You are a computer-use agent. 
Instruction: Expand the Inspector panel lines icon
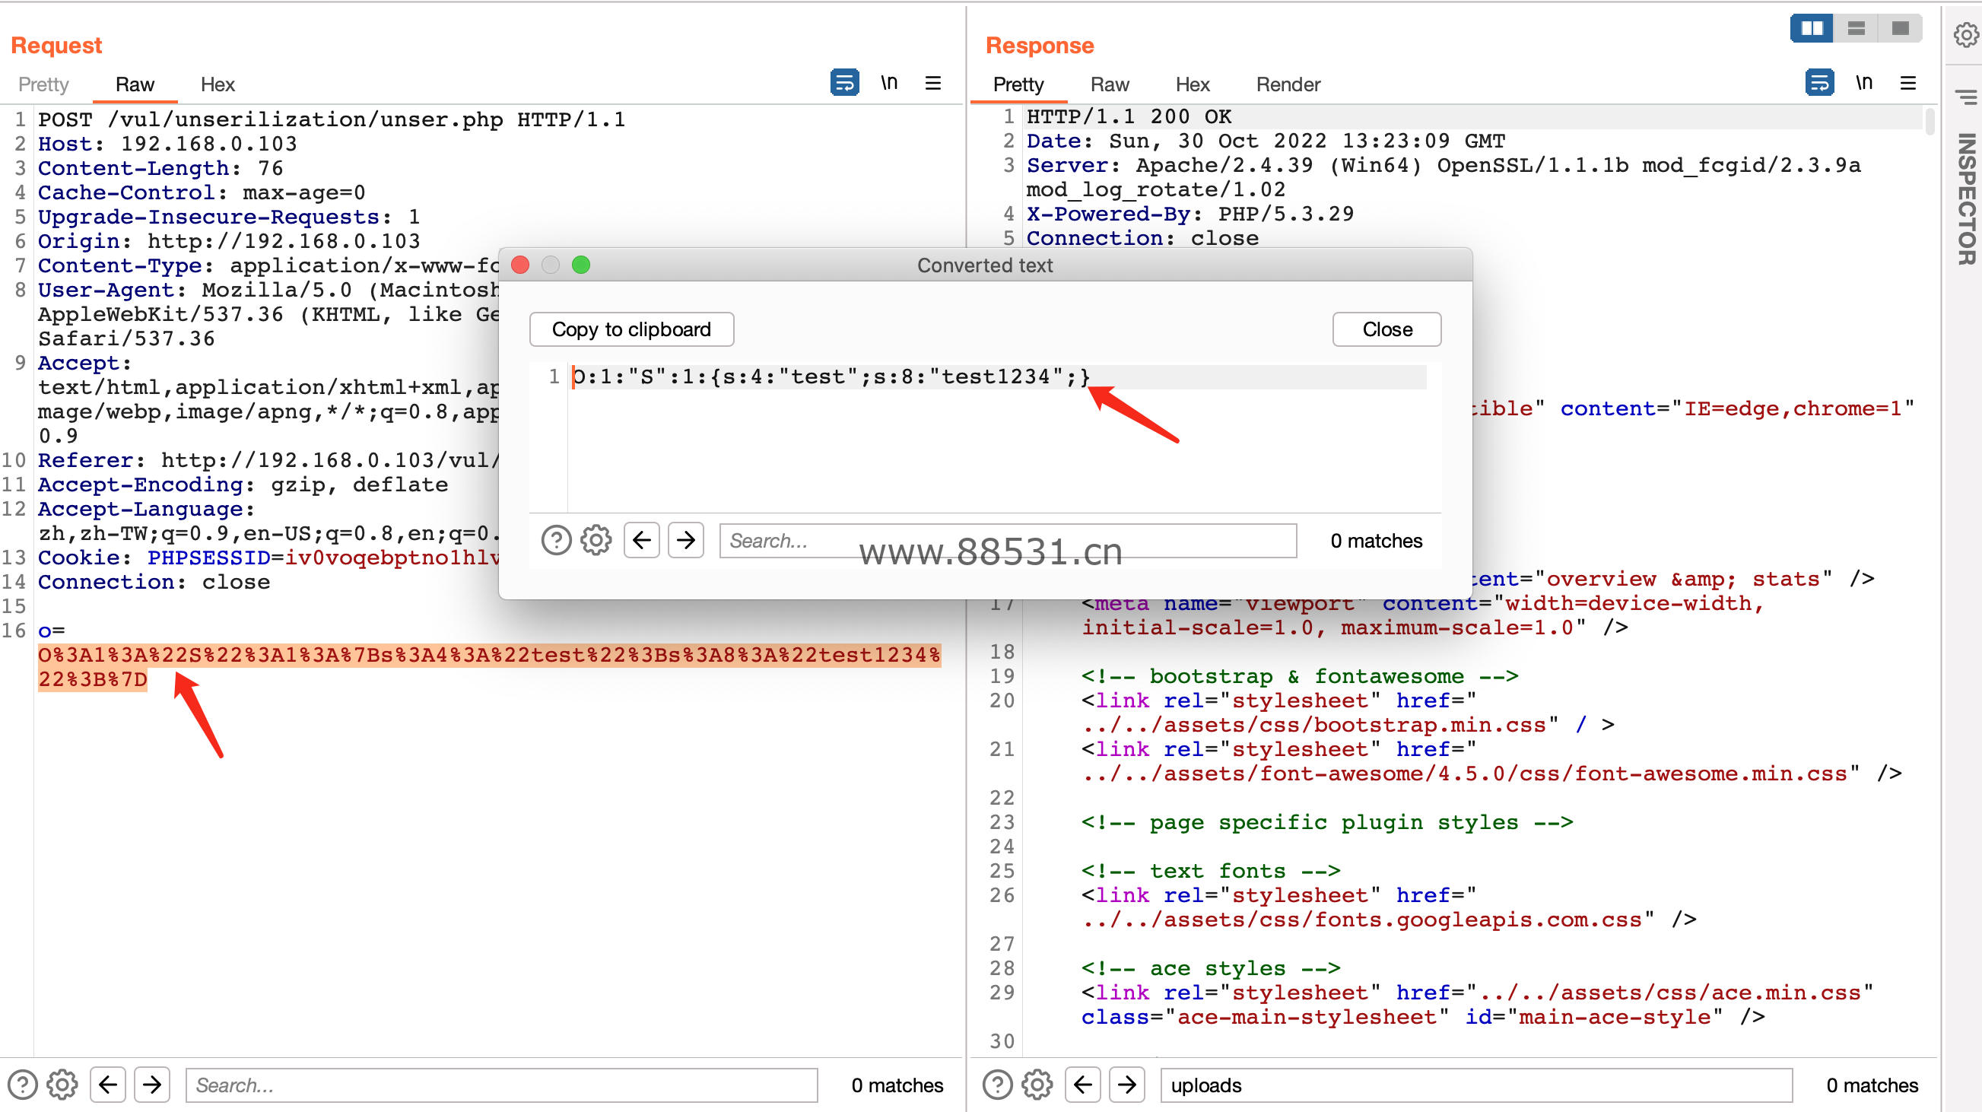point(1966,97)
